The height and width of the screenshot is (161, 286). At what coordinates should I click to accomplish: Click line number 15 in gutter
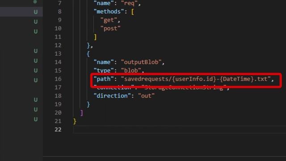click(x=58, y=71)
